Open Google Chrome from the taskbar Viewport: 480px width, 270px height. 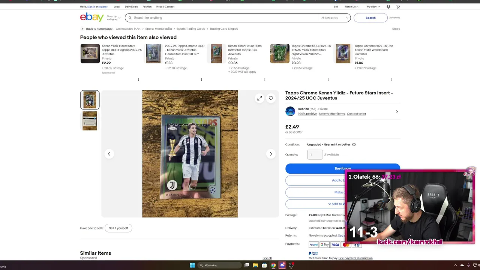coord(273,265)
